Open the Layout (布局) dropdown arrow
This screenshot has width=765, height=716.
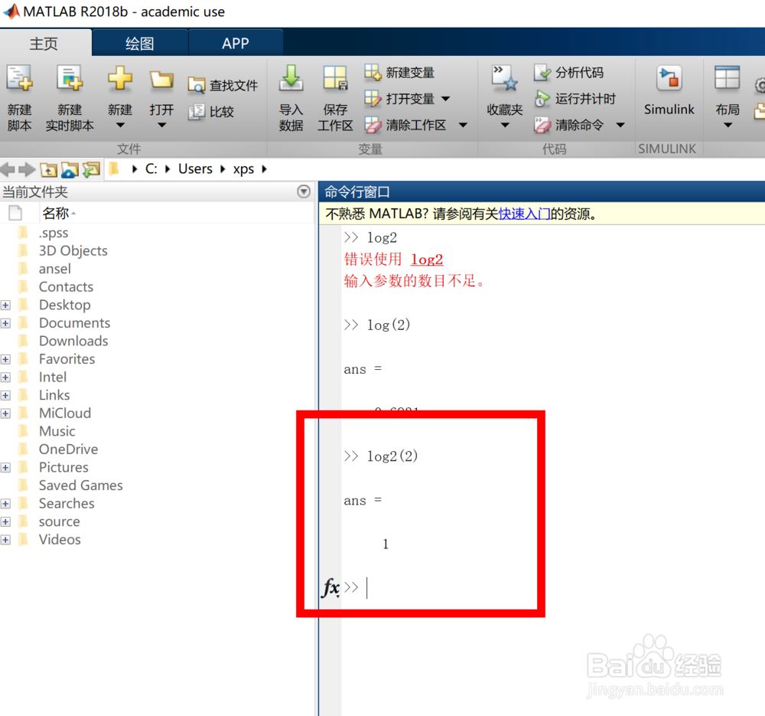tap(728, 126)
